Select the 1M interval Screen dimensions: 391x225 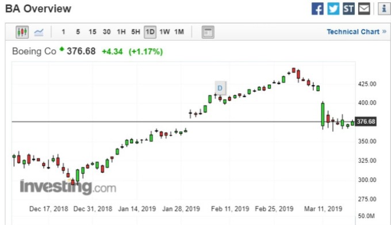pos(179,32)
